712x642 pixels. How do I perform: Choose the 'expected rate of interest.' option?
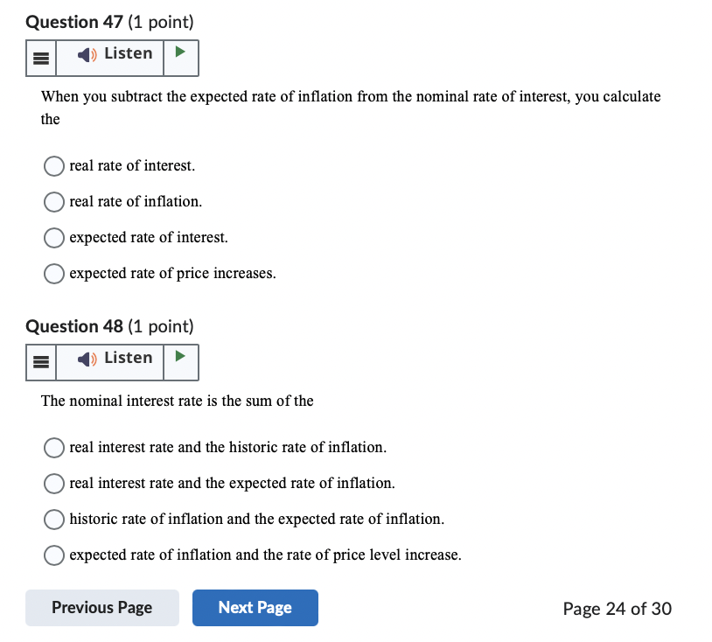(53, 238)
